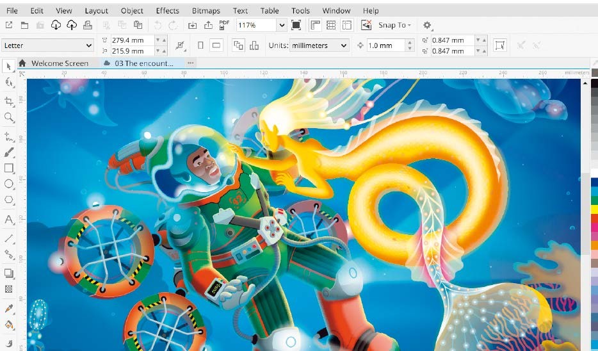Select the Crop tool
The height and width of the screenshot is (351, 598).
9,101
